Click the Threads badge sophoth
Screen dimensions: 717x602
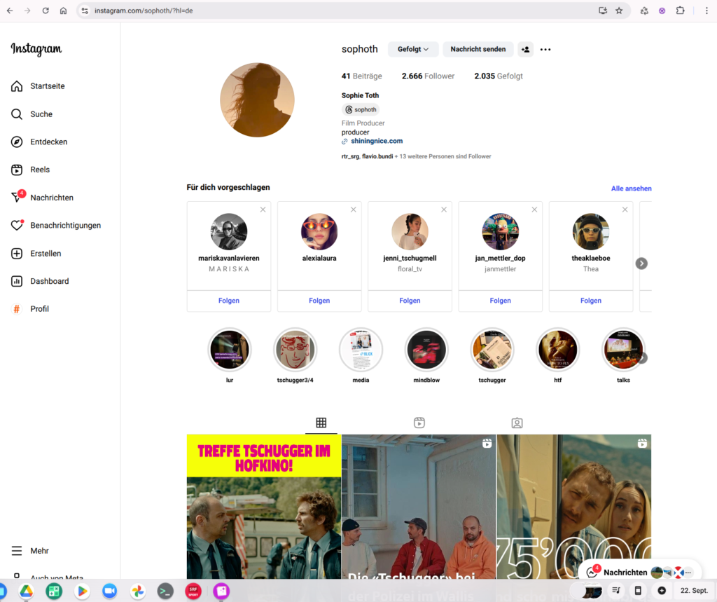(361, 109)
